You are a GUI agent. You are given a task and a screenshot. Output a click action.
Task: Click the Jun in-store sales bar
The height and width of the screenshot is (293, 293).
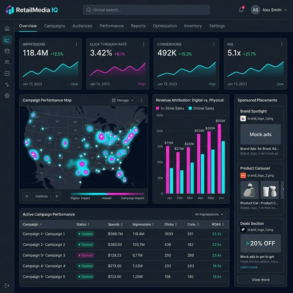[x=219, y=159]
